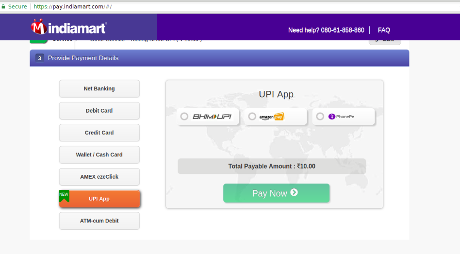This screenshot has height=254, width=460.
Task: Select AMEX ezeClick payment option
Action: coord(99,177)
